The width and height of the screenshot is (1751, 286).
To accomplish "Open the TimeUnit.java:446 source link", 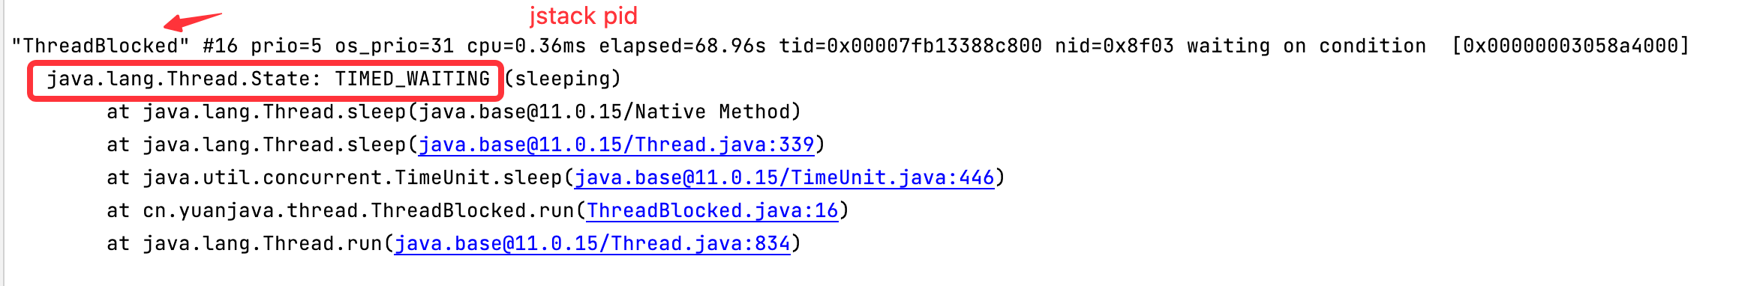I will [x=785, y=177].
